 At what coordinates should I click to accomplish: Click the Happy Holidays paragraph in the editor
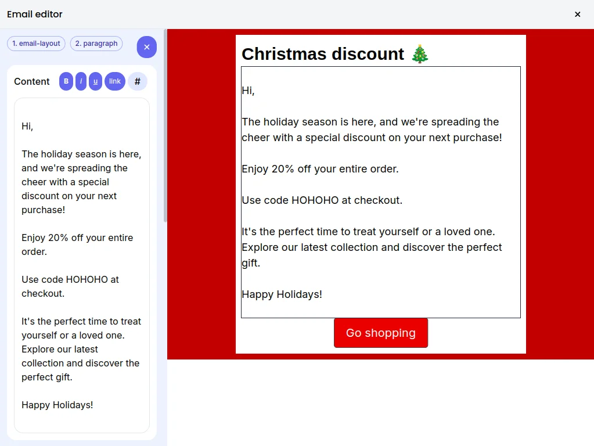57,405
